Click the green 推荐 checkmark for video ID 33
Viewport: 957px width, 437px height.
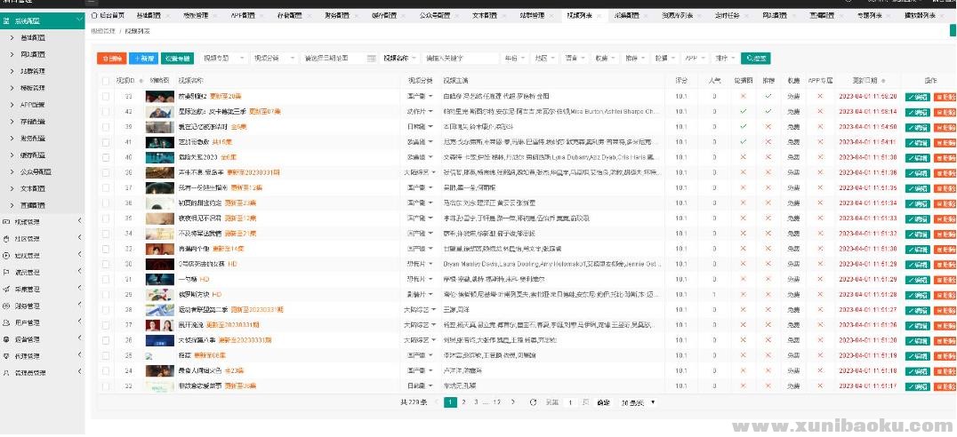pyautogui.click(x=768, y=96)
